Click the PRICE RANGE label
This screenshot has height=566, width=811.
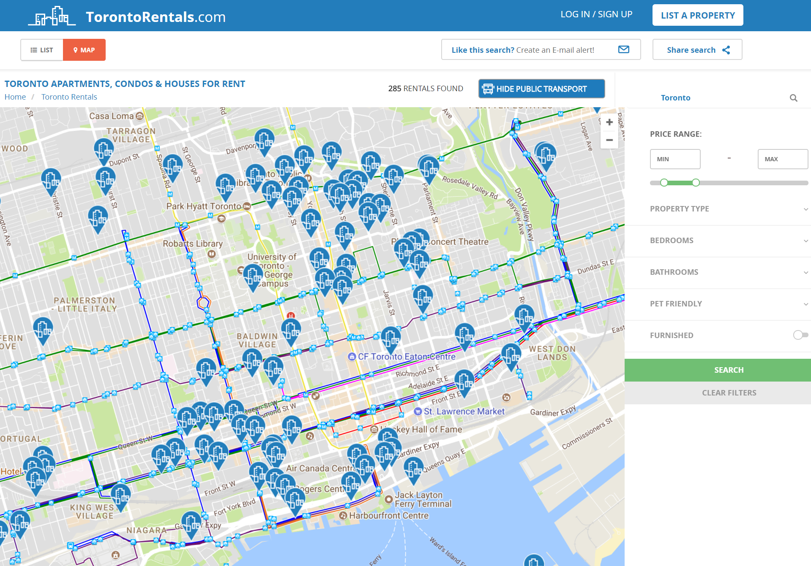[x=676, y=134]
